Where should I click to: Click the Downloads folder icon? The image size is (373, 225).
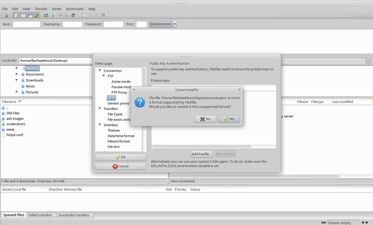tap(23, 80)
